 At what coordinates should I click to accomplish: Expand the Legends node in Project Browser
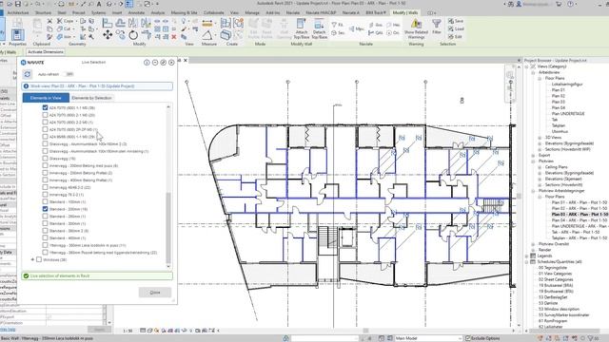pyautogui.click(x=527, y=256)
